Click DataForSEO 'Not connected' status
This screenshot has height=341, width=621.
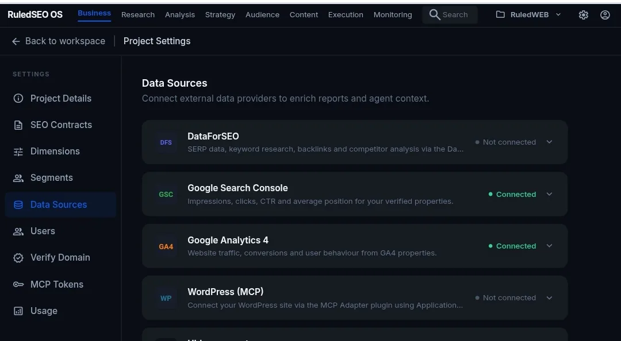pos(505,142)
